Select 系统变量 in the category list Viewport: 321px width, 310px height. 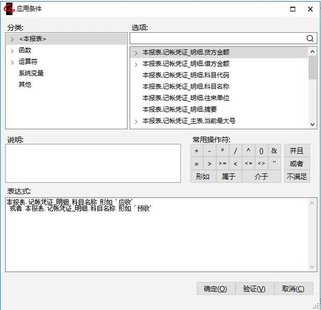[31, 73]
